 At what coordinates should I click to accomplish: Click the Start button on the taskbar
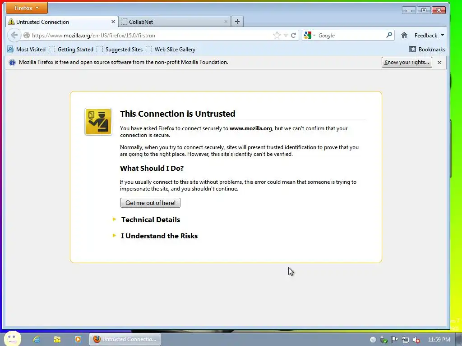tap(12, 339)
